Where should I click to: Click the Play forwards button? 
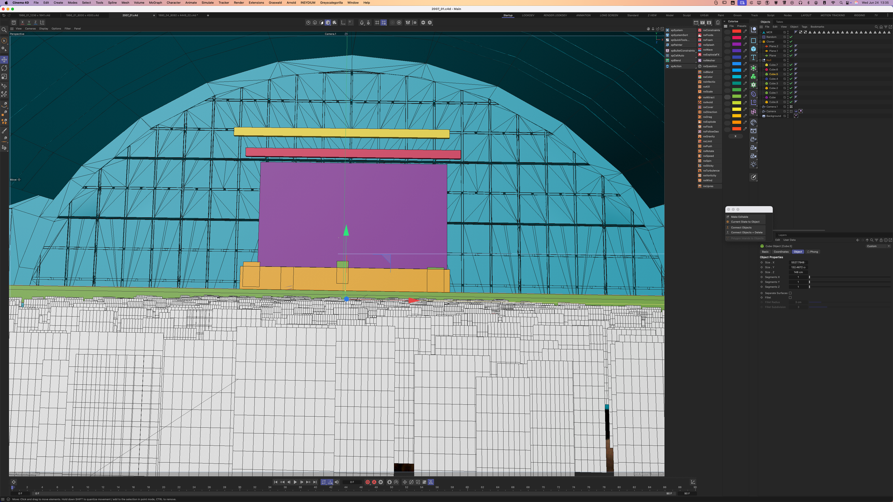295,482
